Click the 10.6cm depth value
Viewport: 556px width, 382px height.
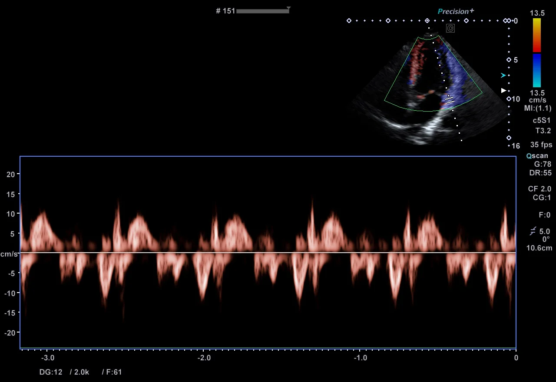539,248
